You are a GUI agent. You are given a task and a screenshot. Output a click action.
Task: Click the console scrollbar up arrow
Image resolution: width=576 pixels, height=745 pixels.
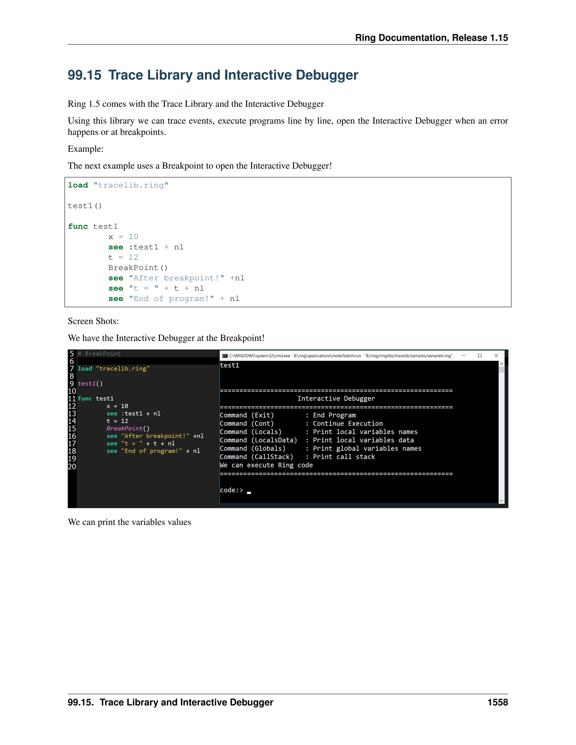pos(501,364)
